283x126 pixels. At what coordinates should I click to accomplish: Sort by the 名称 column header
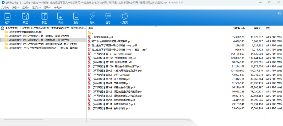coord(91,28)
